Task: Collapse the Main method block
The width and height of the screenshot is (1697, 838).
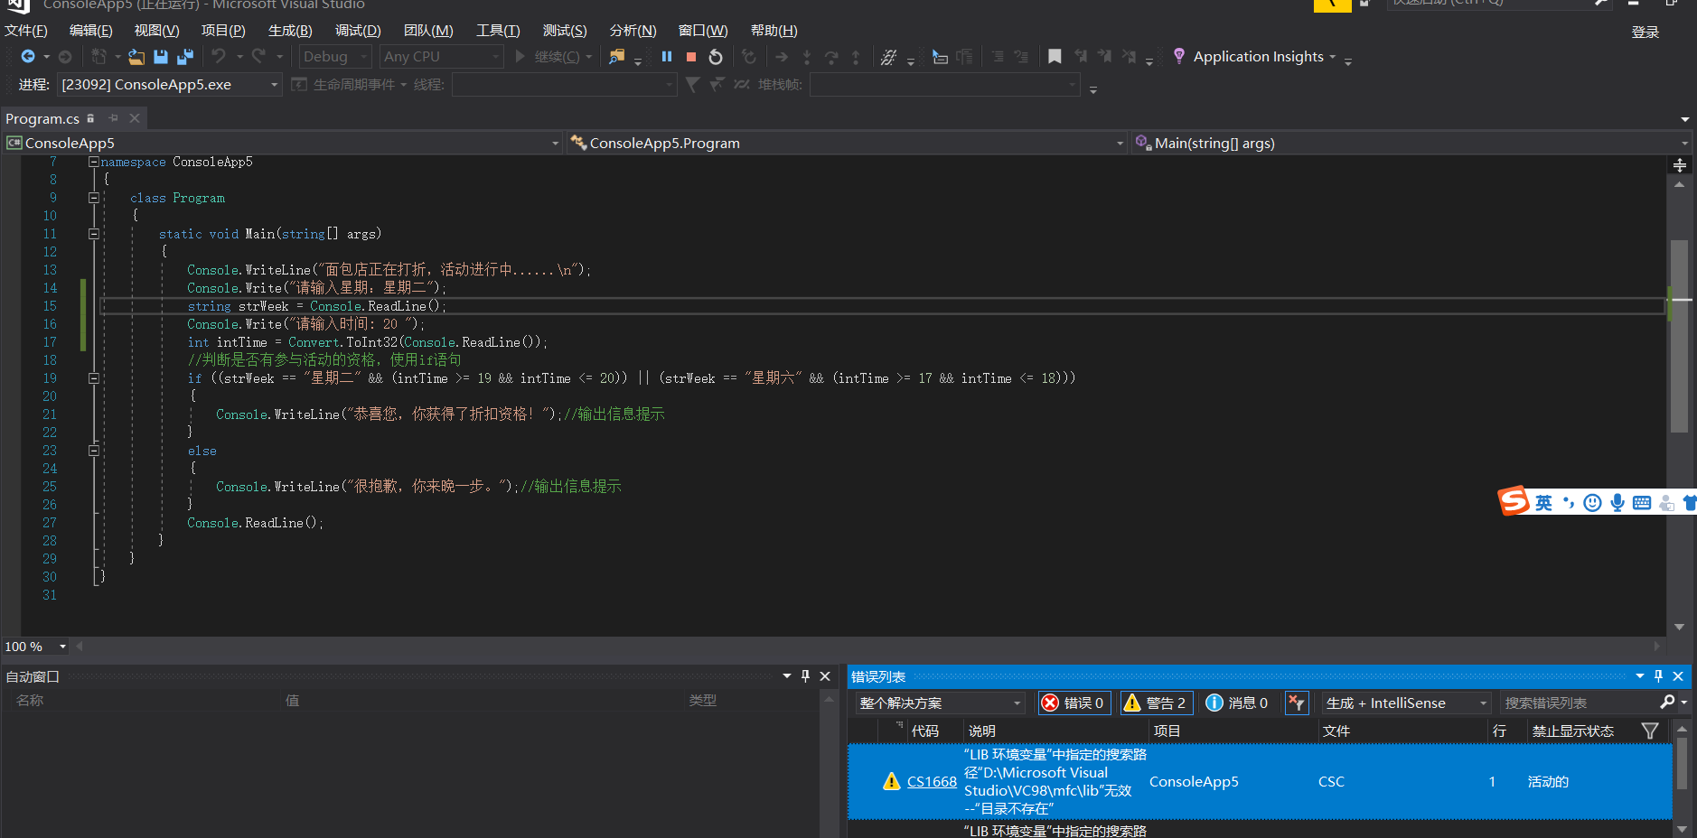Action: [x=93, y=234]
